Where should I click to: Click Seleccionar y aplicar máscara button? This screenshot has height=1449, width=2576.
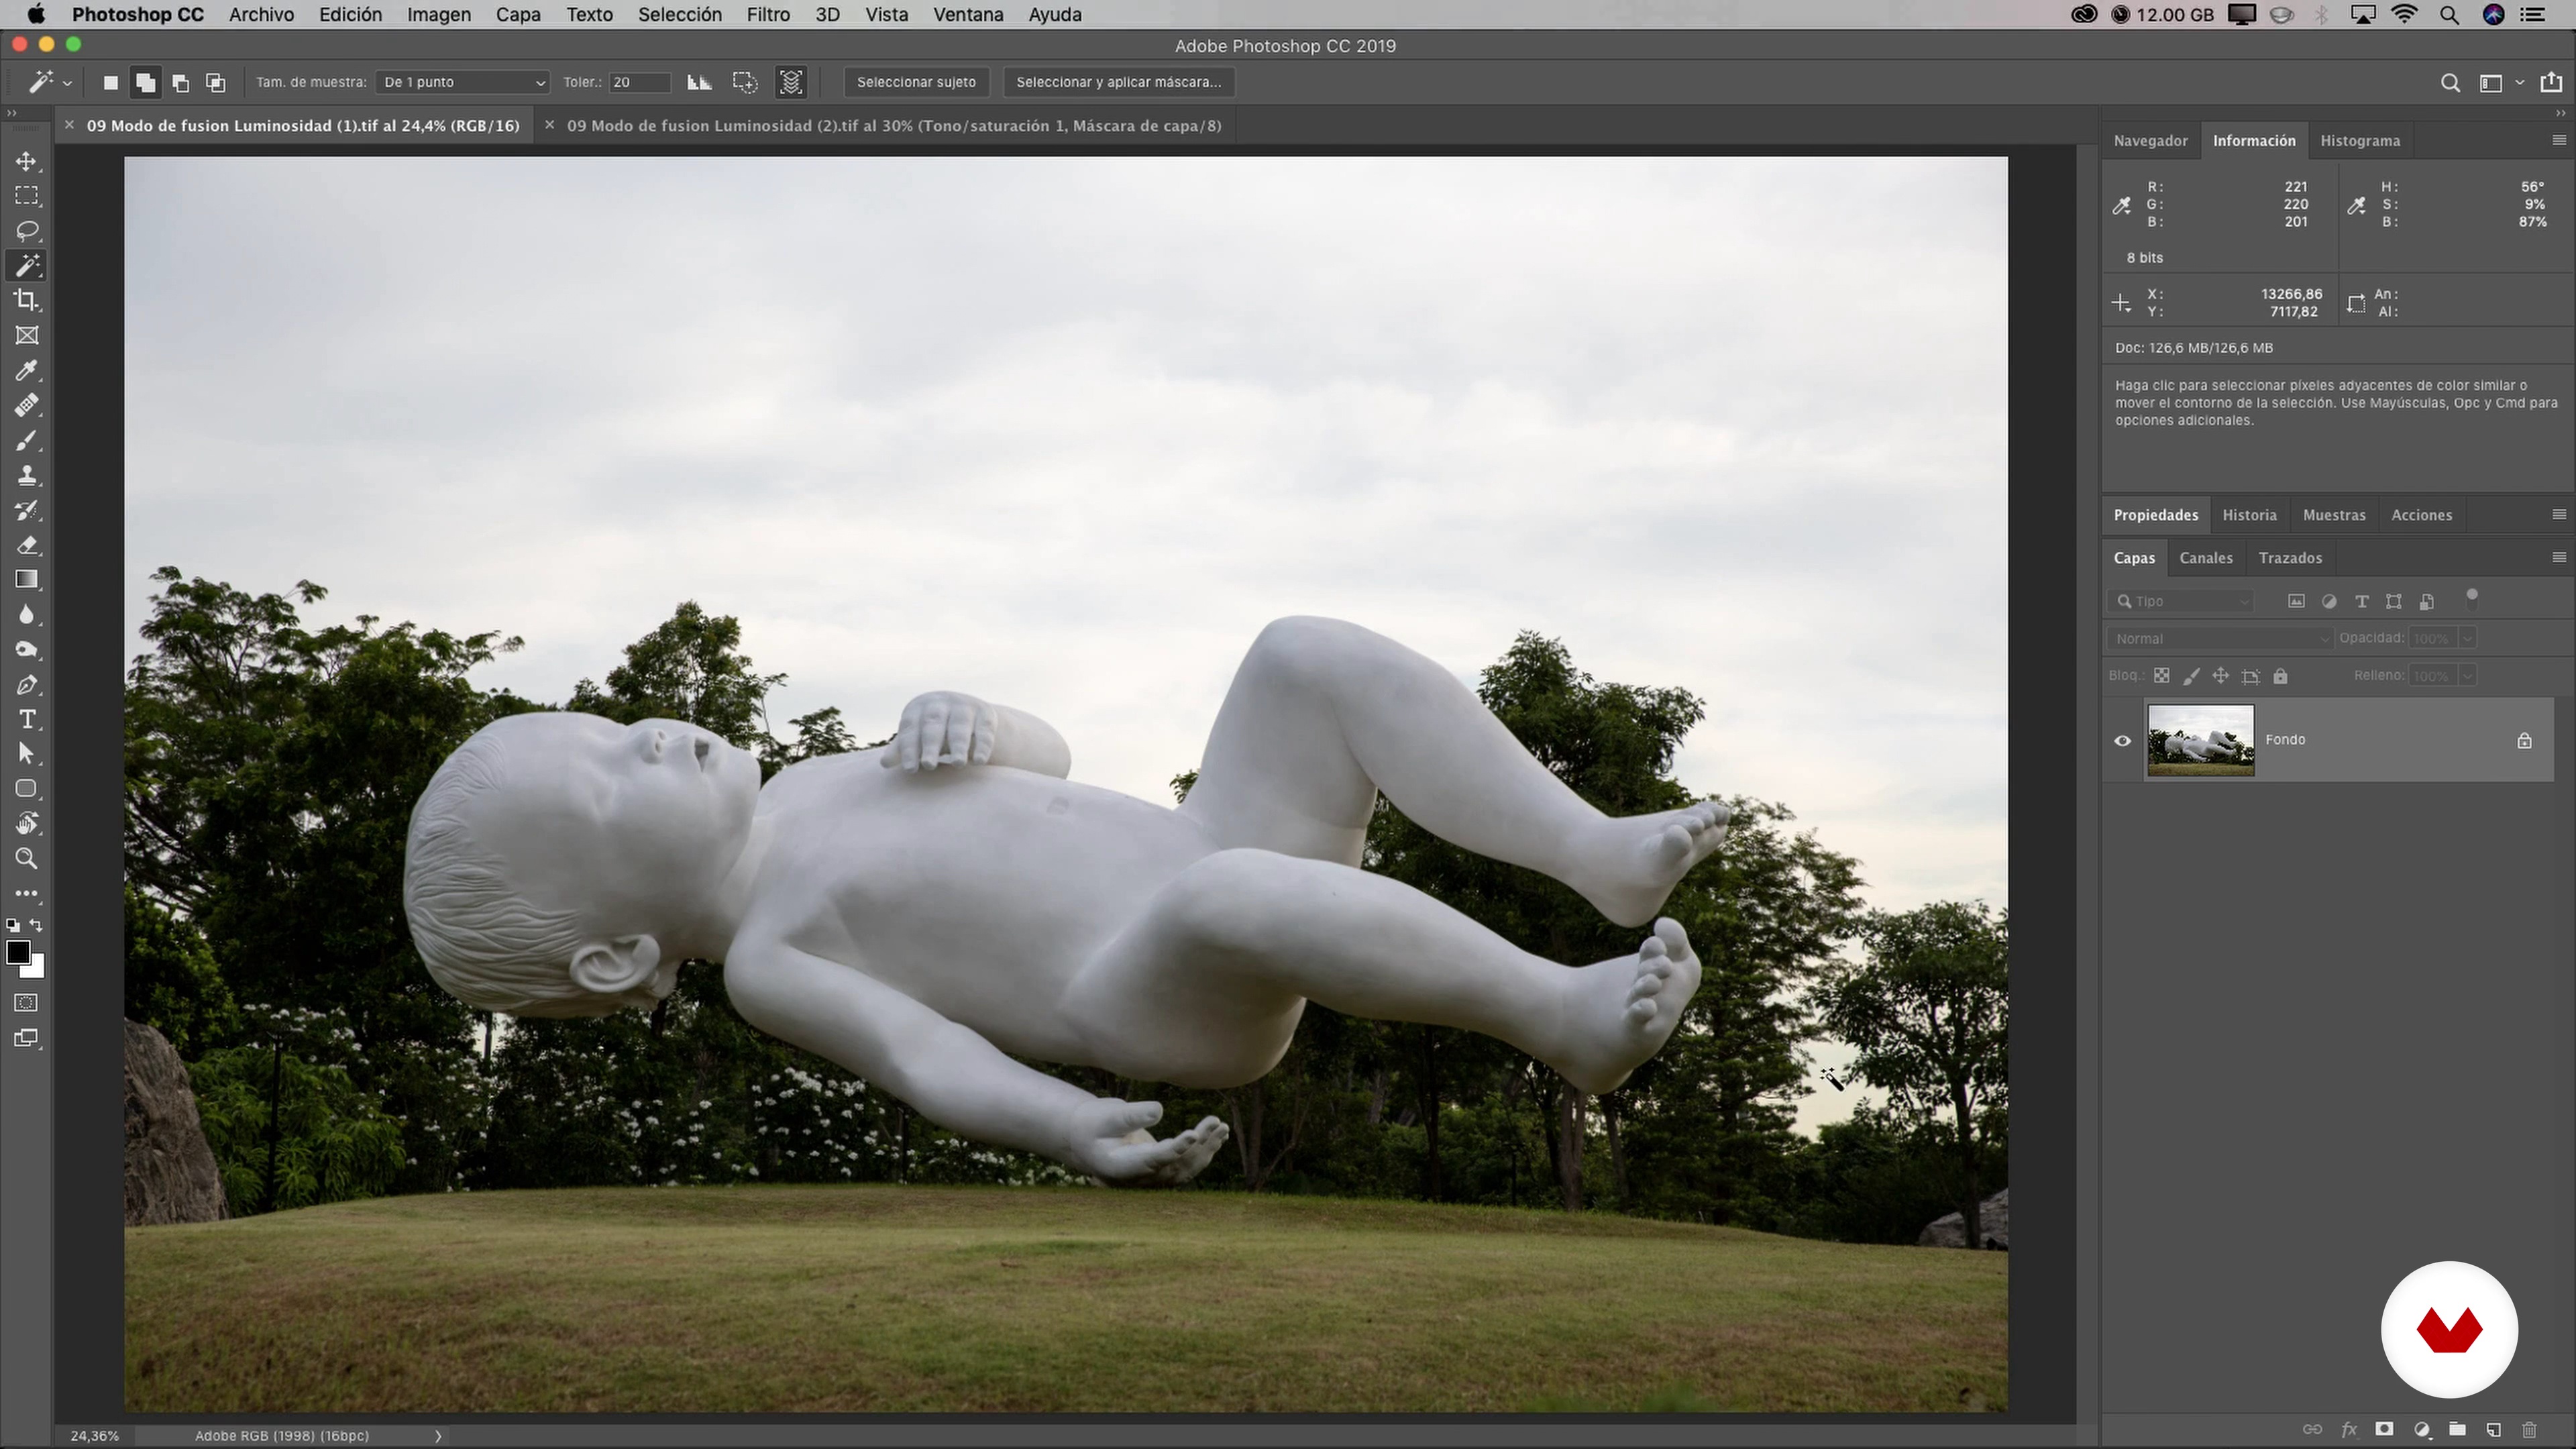tap(1118, 83)
